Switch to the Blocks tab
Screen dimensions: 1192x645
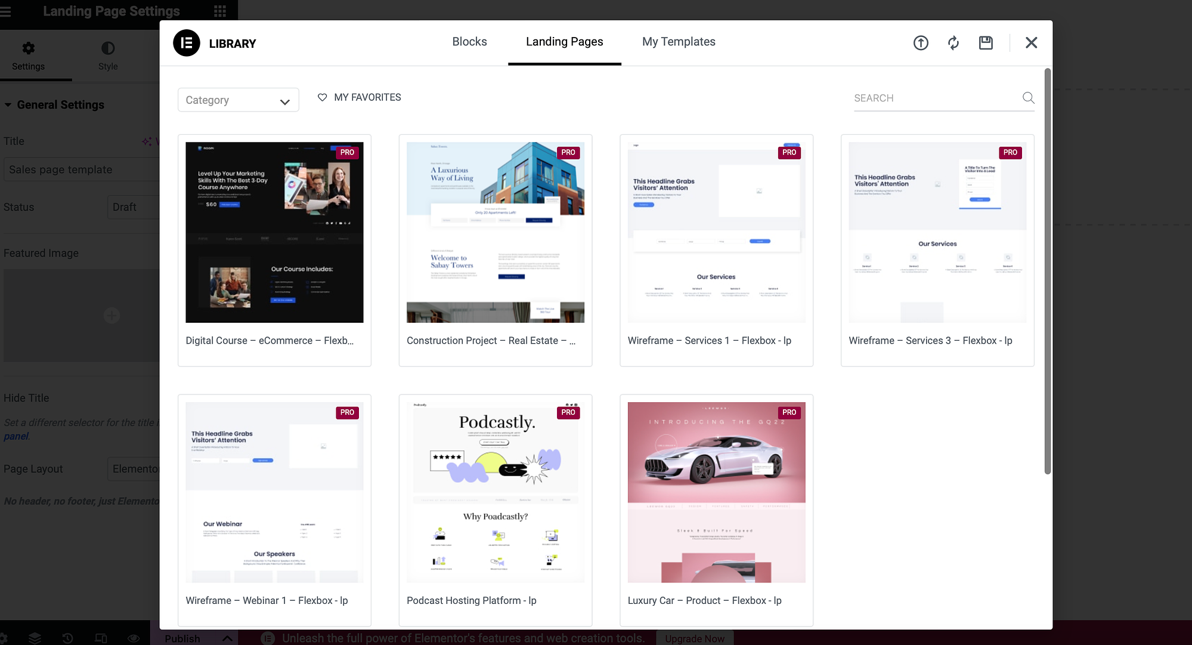point(469,41)
